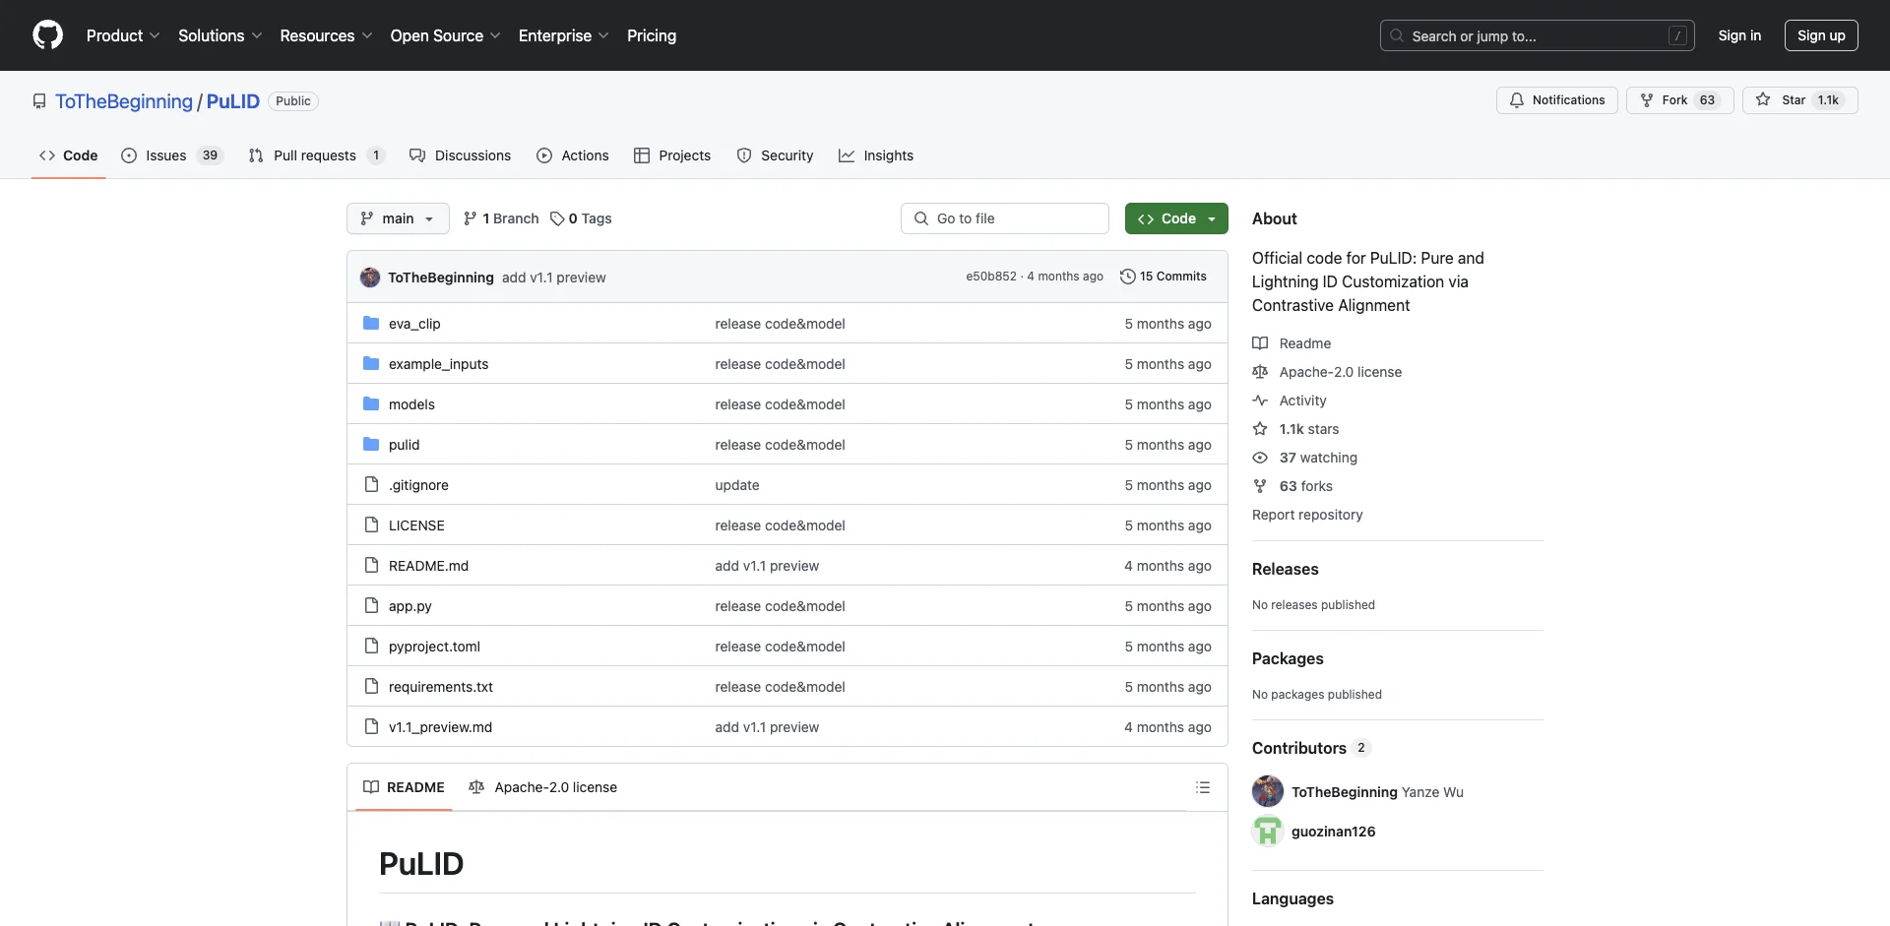1890x926 pixels.
Task: Click the LICENSE file icon
Action: click(x=371, y=525)
